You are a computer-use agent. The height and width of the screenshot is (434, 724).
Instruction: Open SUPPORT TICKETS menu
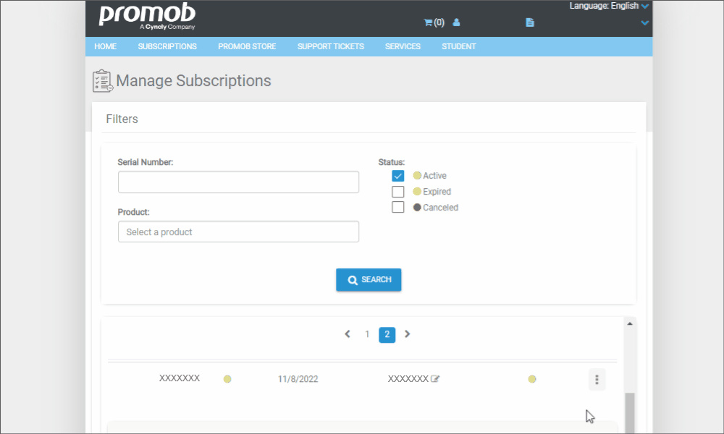point(331,46)
